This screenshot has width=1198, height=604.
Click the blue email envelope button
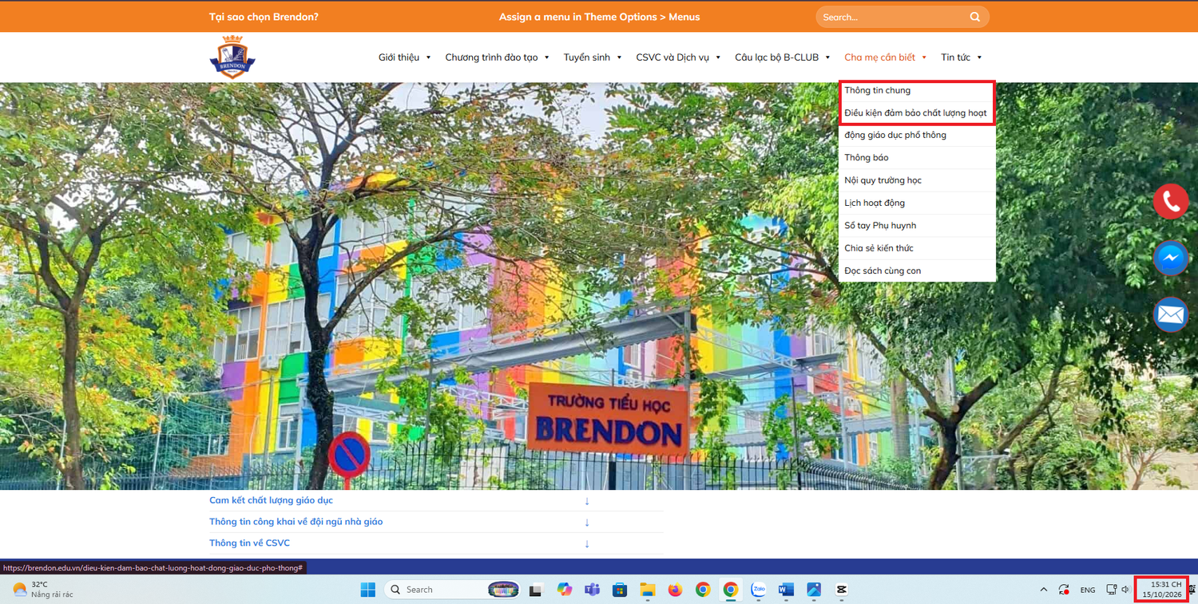(x=1171, y=315)
